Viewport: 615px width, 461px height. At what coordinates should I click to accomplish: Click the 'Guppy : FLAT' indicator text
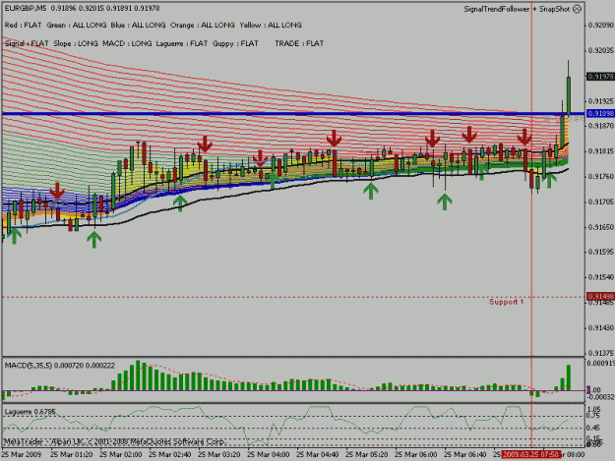pyautogui.click(x=235, y=43)
